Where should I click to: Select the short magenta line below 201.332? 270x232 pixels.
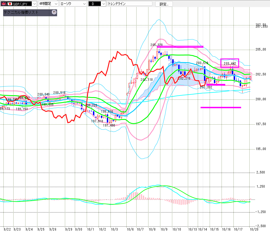pos(216,84)
